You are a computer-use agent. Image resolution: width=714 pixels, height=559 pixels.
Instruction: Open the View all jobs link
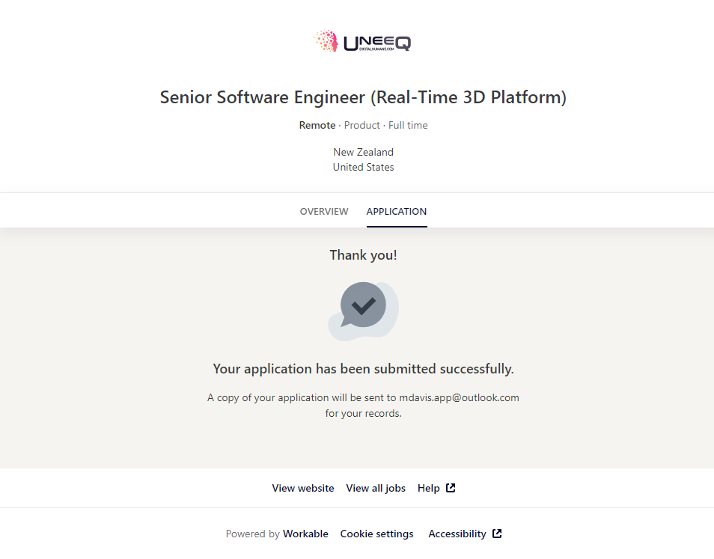(x=376, y=488)
